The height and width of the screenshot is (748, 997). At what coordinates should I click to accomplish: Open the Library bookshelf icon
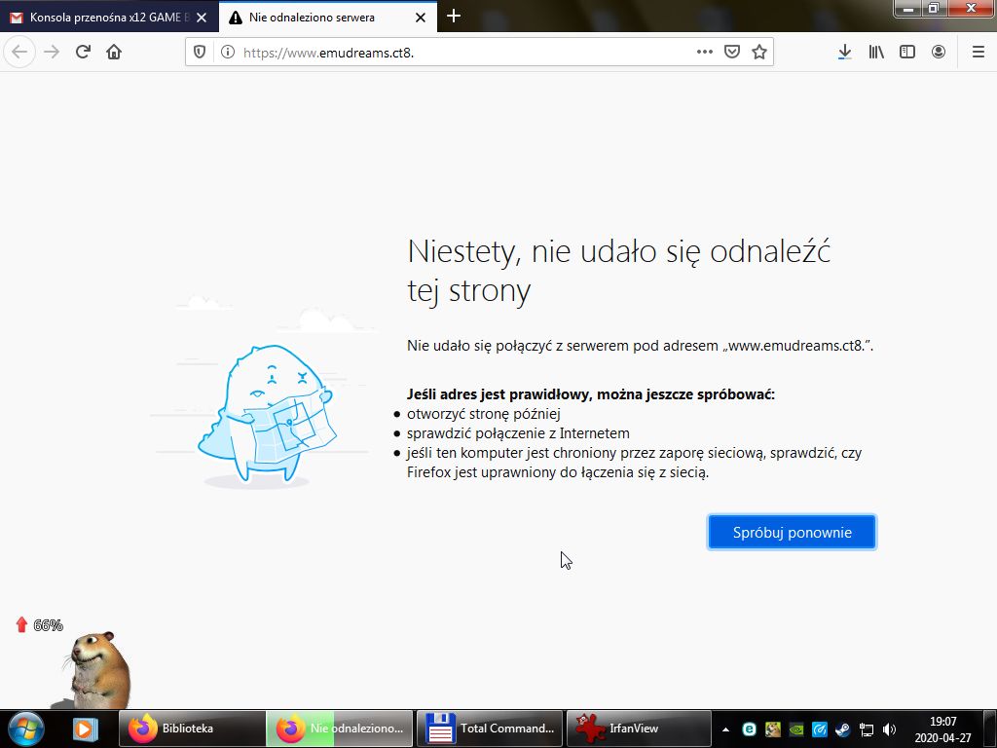(876, 53)
